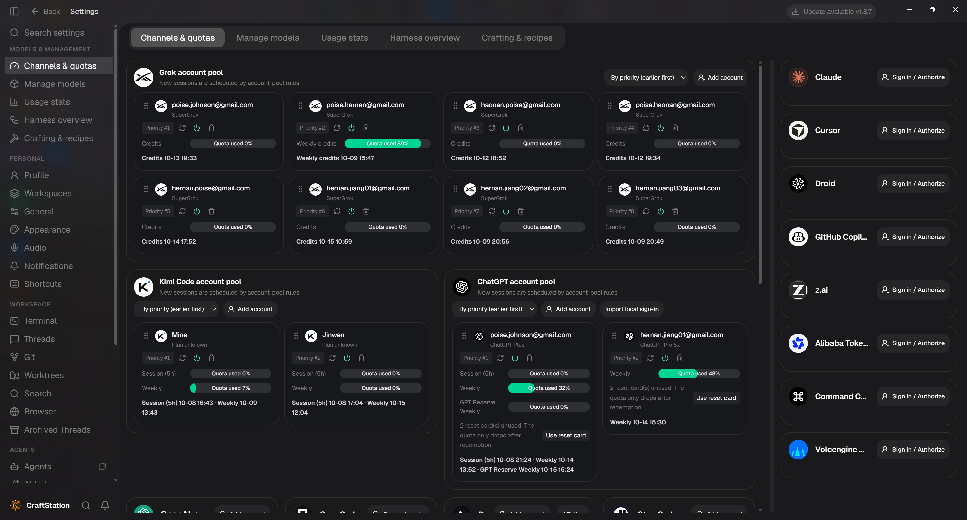Use reset card for poise.johnson ChatGPT account
Viewport: 967px width, 520px height.
pos(566,435)
